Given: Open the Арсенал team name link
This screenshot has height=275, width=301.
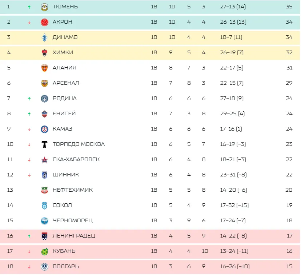Looking at the screenshot, I should (x=66, y=83).
